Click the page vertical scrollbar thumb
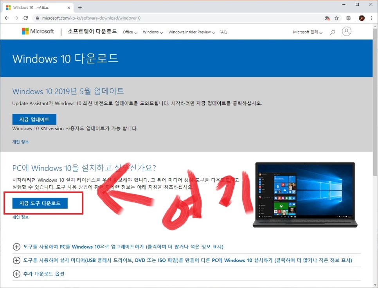The height and width of the screenshot is (288, 378). point(375,102)
